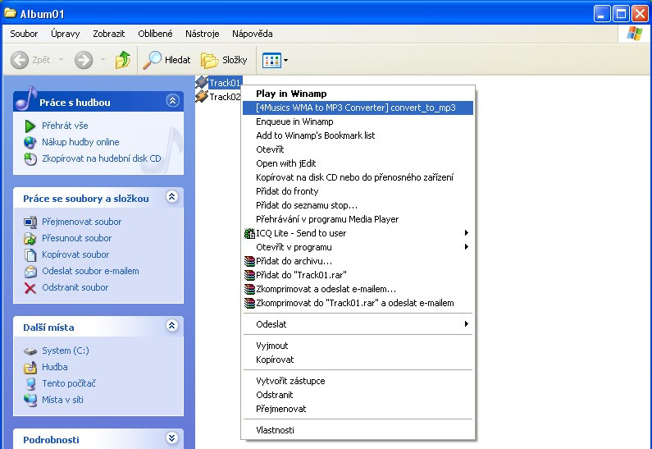Collapse the Práce s hudbou panel
Screen dimensions: 652x449
click(x=172, y=101)
